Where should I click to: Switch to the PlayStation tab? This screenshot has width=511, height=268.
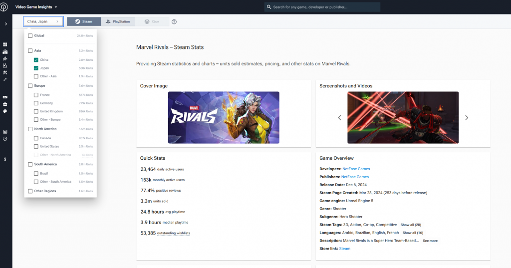[118, 21]
